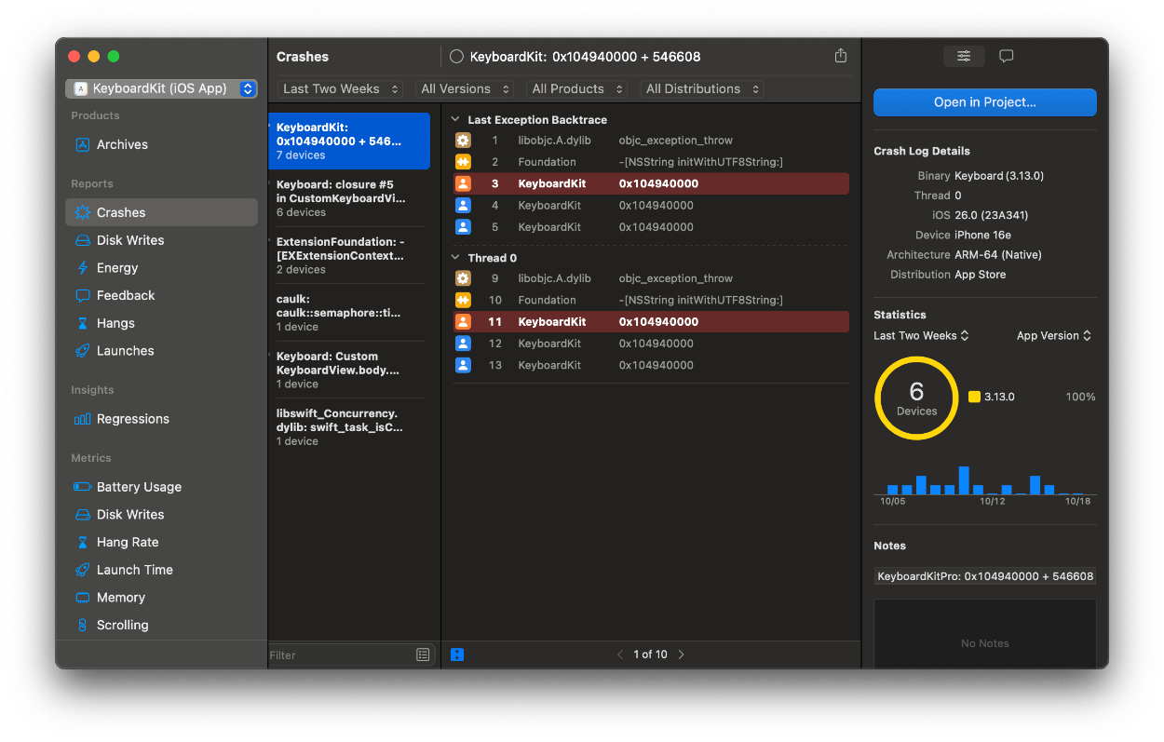
Task: Click the yellow 3.13.0 version swatch
Action: coord(974,397)
